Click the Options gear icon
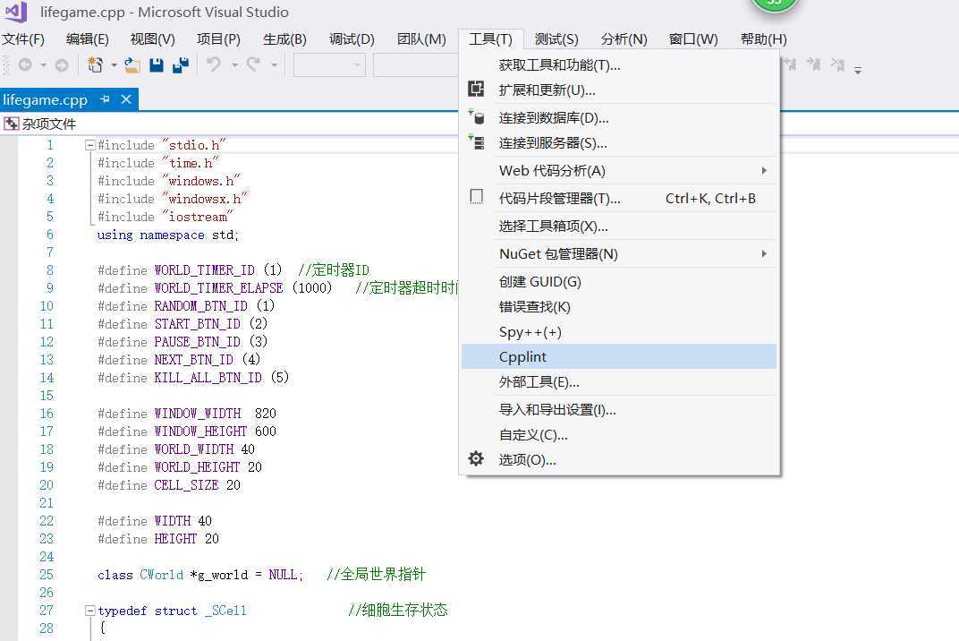 [x=477, y=458]
